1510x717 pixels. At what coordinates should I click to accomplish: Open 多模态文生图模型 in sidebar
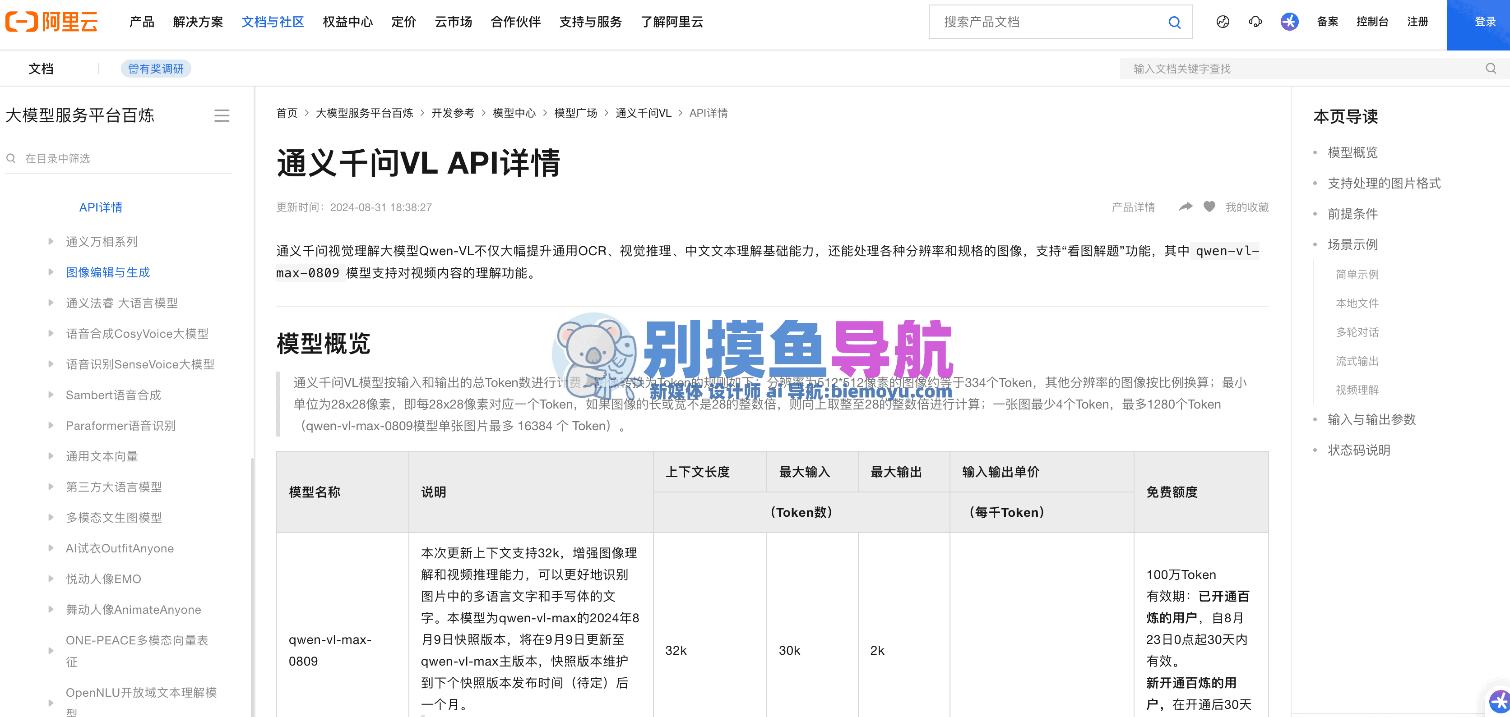114,517
